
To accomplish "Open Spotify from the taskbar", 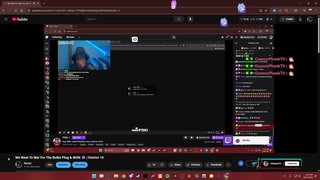I will [x=167, y=176].
